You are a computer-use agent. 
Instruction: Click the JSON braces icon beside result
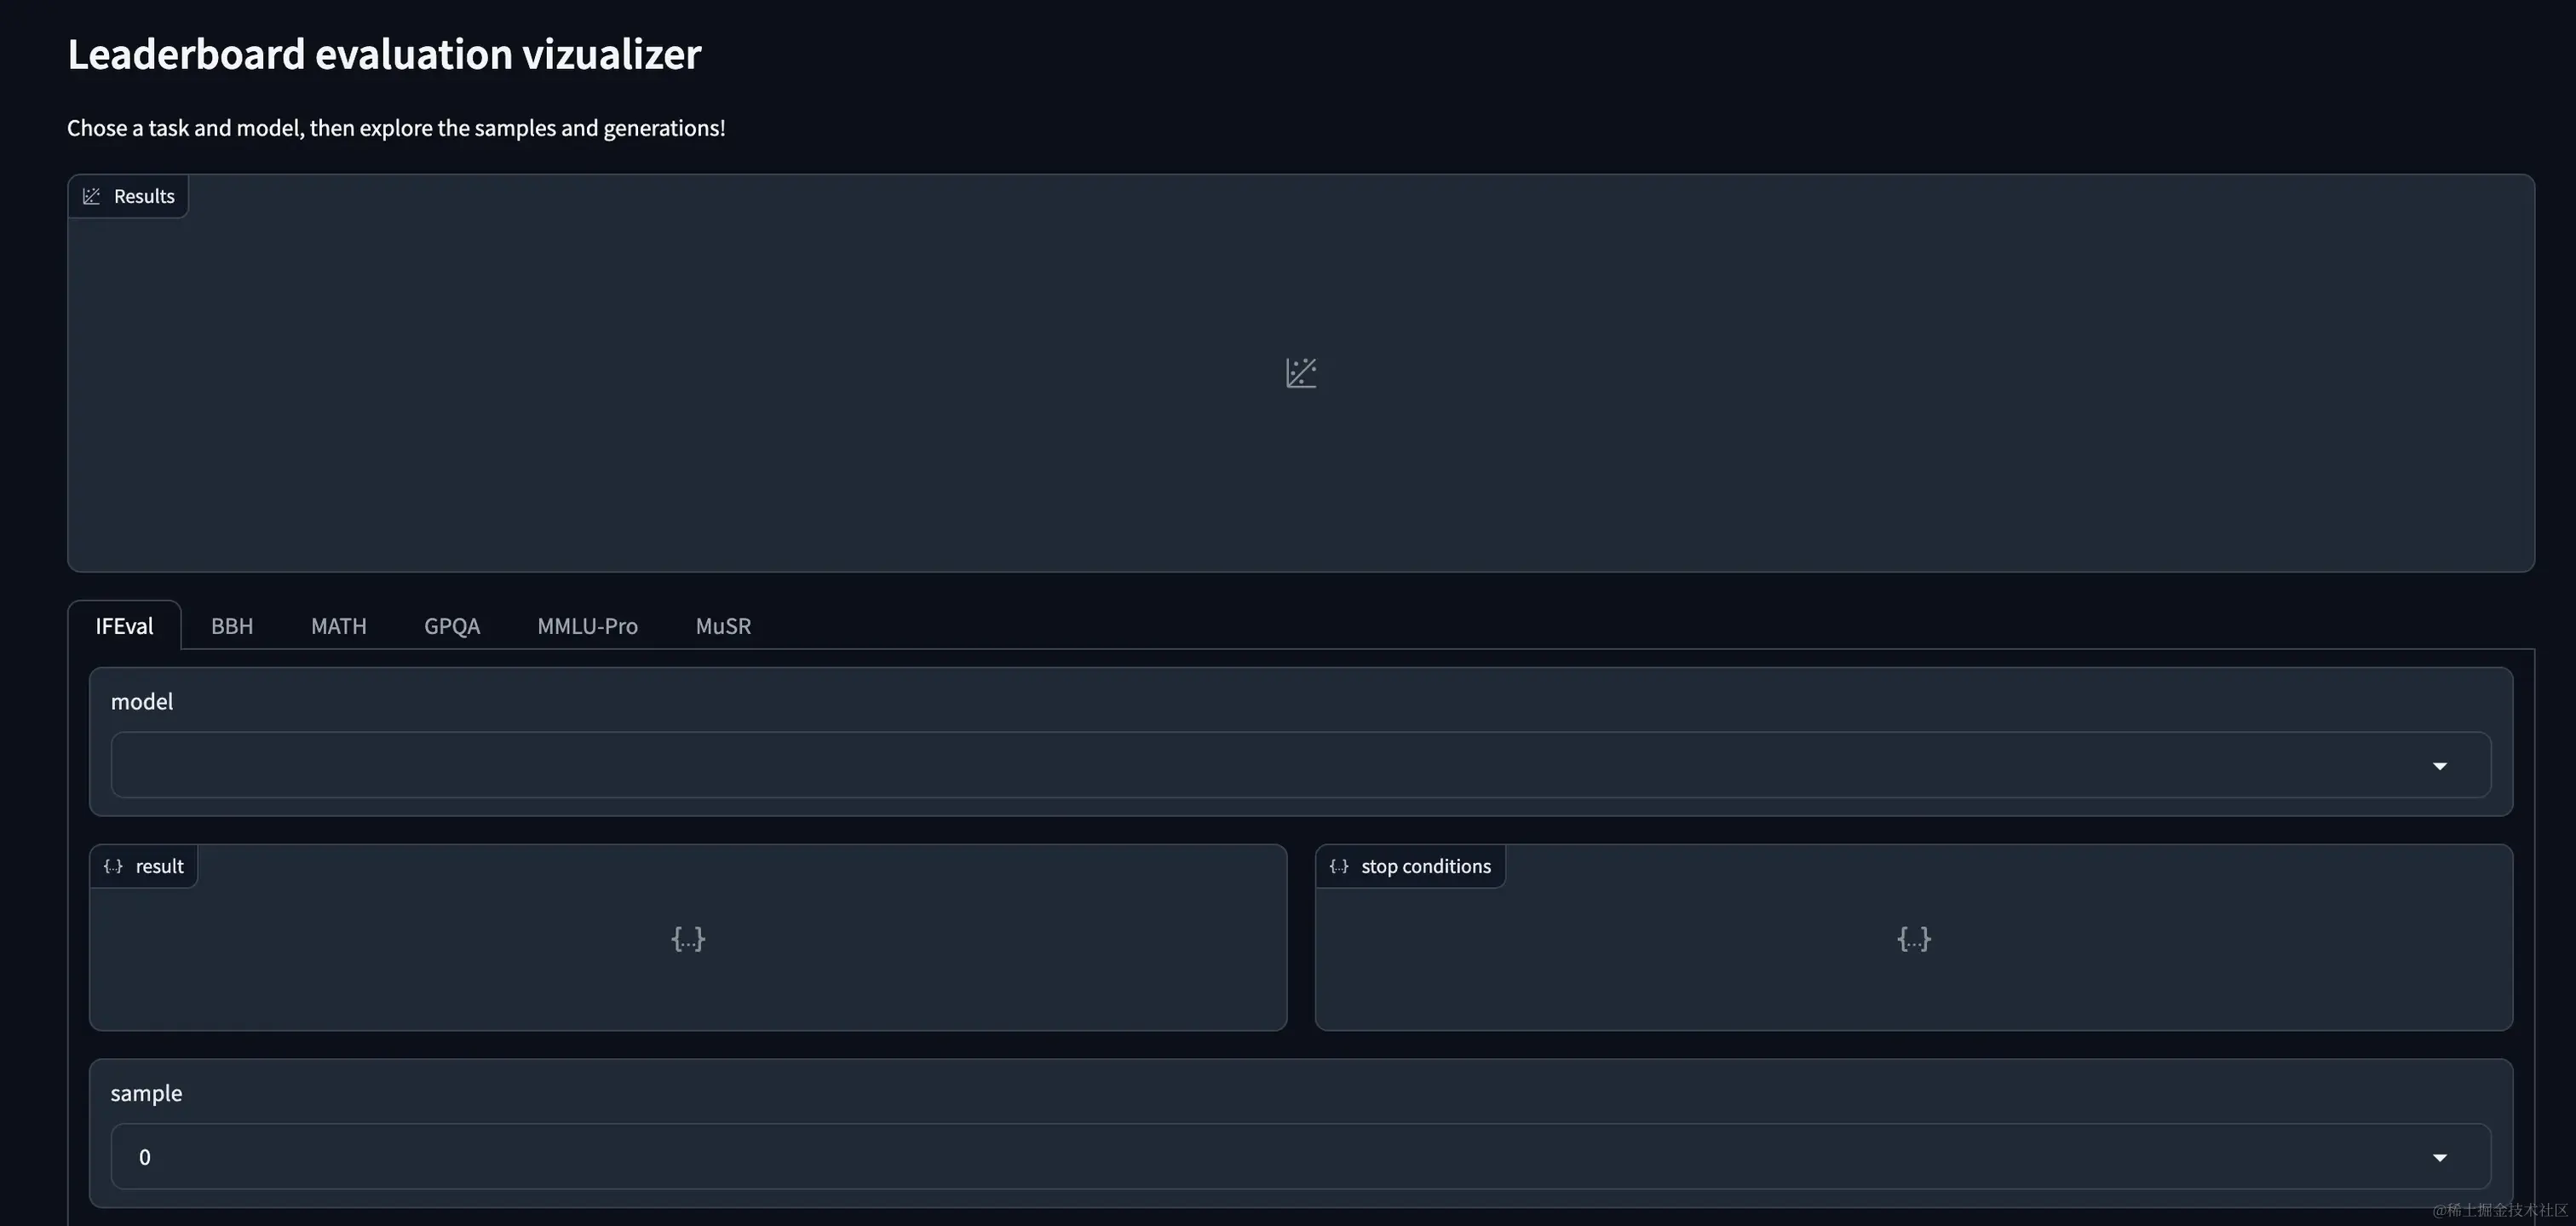[x=113, y=866]
